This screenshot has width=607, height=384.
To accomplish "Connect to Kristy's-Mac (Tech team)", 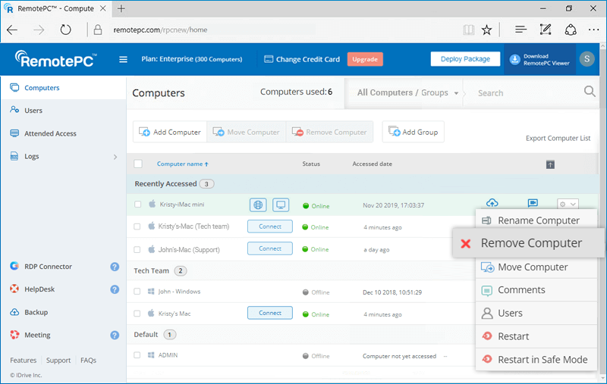I will coord(270,226).
